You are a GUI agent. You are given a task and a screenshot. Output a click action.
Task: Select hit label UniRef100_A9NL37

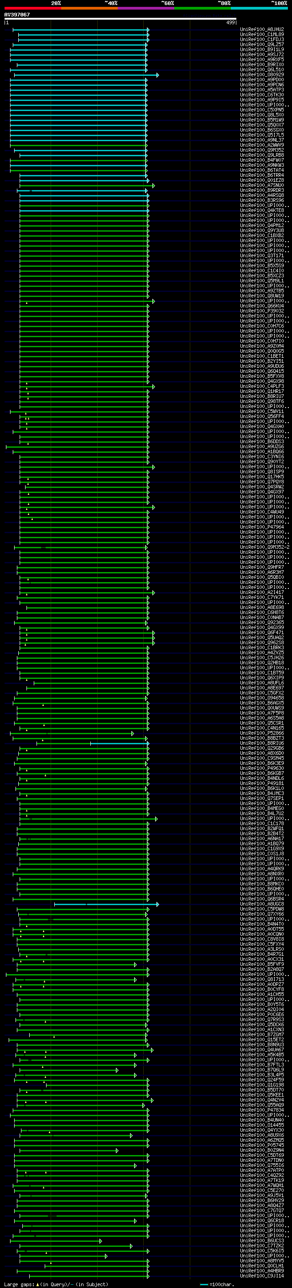(x=262, y=140)
